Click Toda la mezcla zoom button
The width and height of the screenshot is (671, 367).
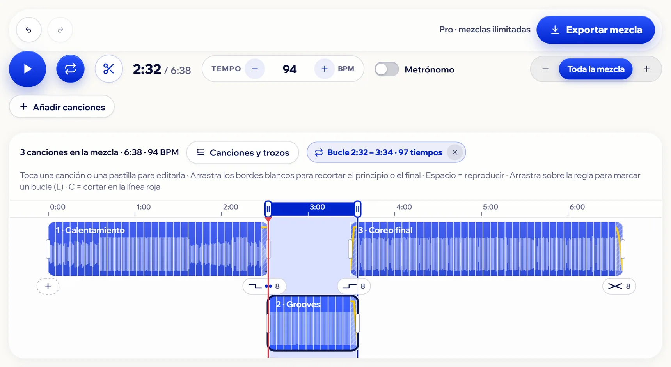coord(596,69)
